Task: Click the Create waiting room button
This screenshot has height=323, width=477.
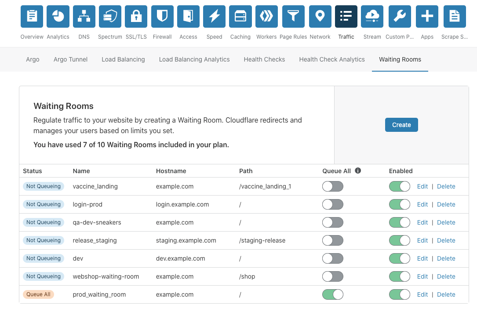Action: 401,125
